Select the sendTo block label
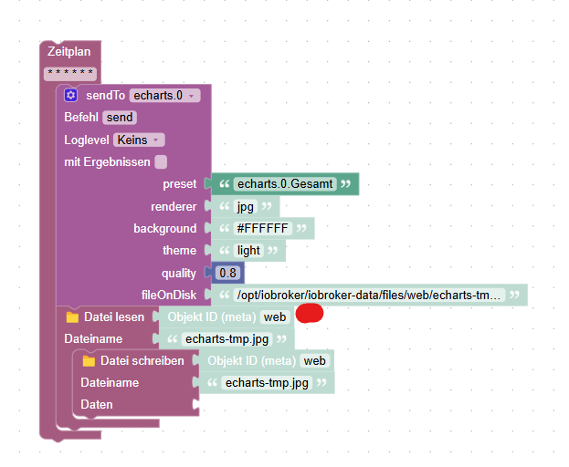The image size is (569, 467). (106, 95)
